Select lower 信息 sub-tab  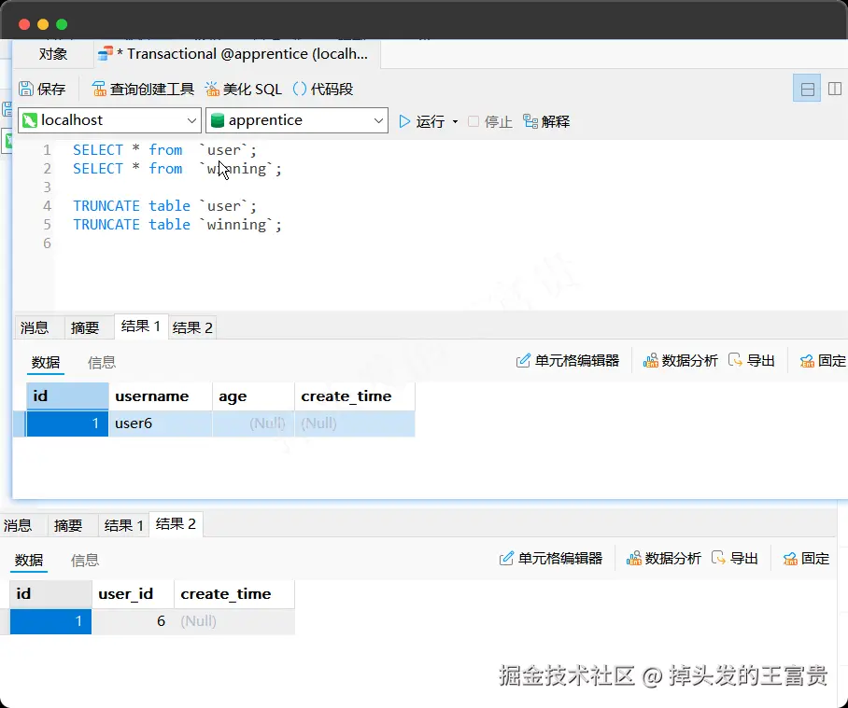85,560
